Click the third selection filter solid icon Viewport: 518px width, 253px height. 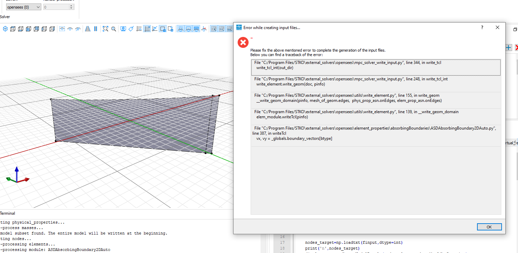(230, 29)
